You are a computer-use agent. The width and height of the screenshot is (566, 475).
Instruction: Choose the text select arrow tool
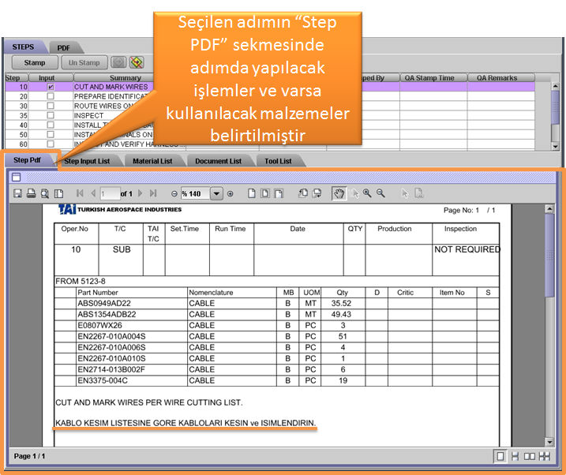(x=355, y=193)
